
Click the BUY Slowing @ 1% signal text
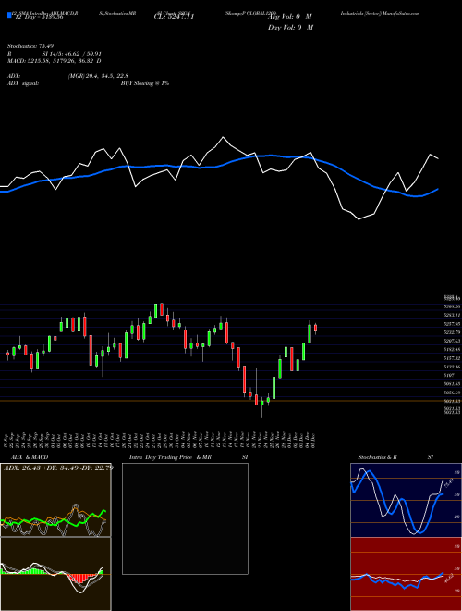coord(145,83)
